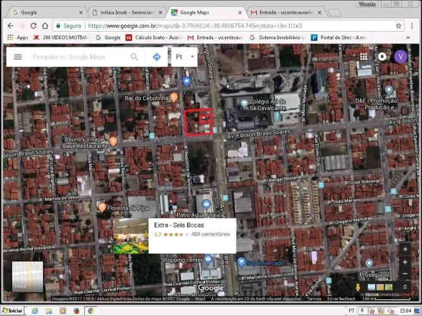Image resolution: width=422 pixels, height=316 pixels.
Task: Zoom out with the minus button
Action: [405, 274]
